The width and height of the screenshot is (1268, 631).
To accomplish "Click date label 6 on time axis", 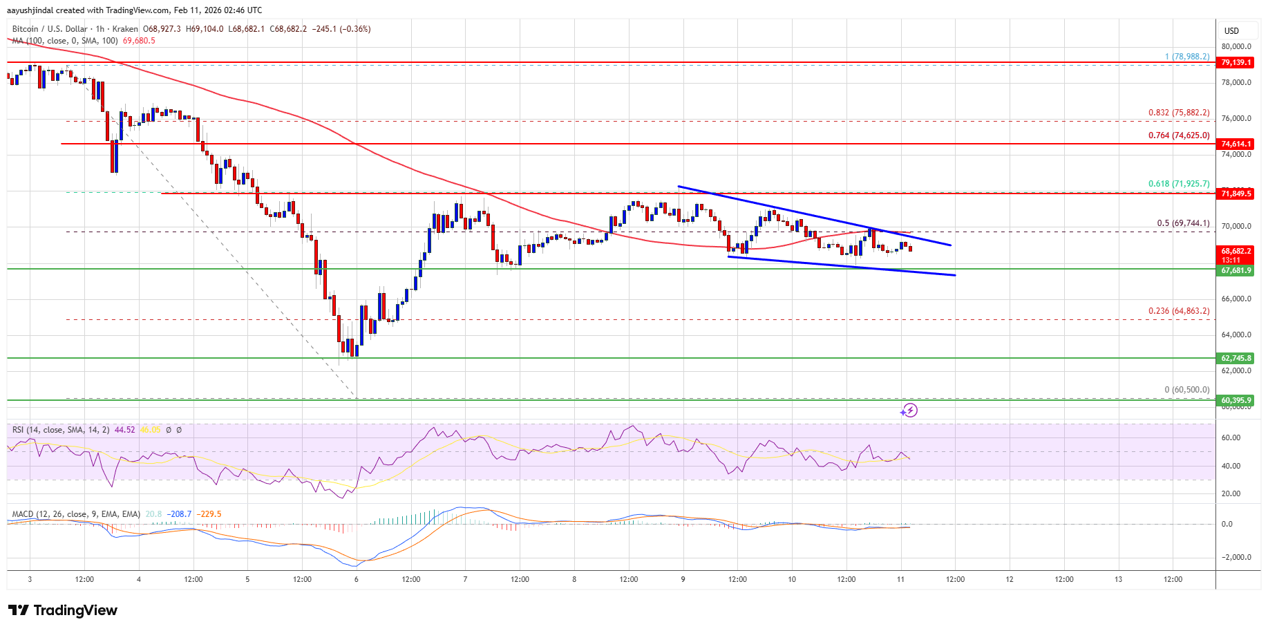I will (357, 579).
